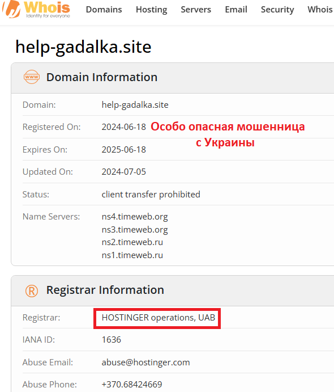Click the ns1.timeweb.ru name server
Image resolution: width=334 pixels, height=392 pixels.
[x=132, y=255]
